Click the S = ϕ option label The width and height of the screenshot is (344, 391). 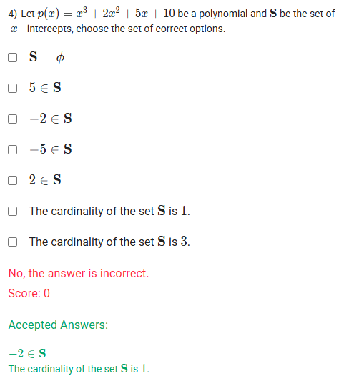tap(46, 57)
